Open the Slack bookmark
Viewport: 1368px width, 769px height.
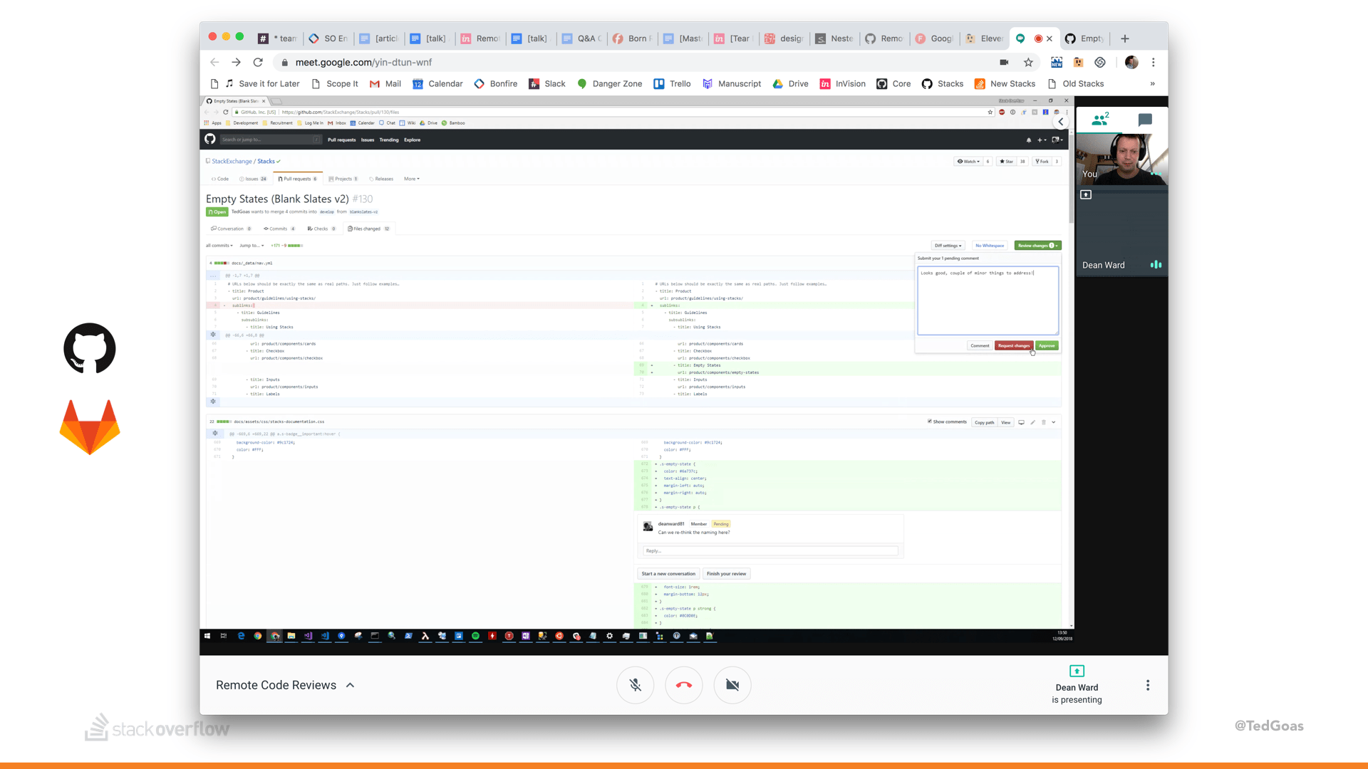pos(546,84)
